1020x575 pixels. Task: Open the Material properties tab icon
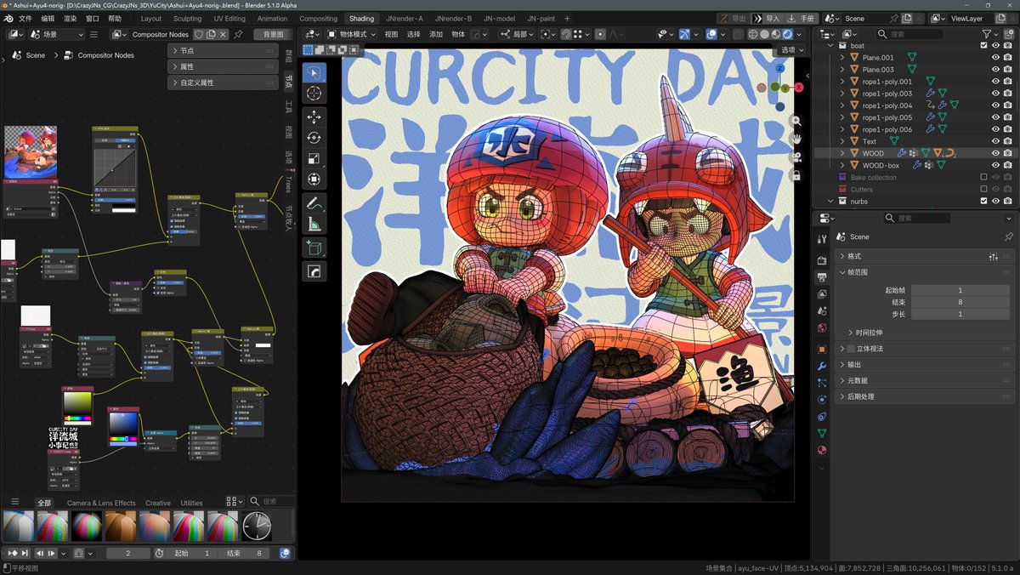[x=822, y=450]
